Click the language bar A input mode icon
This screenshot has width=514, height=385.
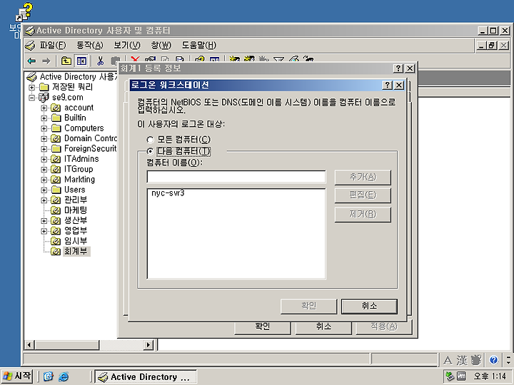(x=448, y=361)
